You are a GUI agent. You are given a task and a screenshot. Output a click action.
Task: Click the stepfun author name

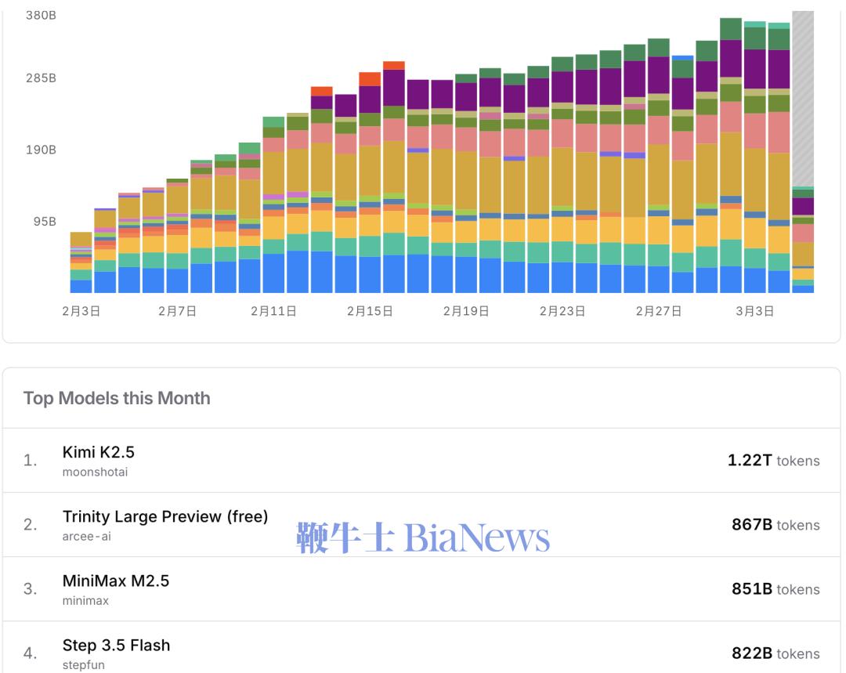click(x=83, y=665)
